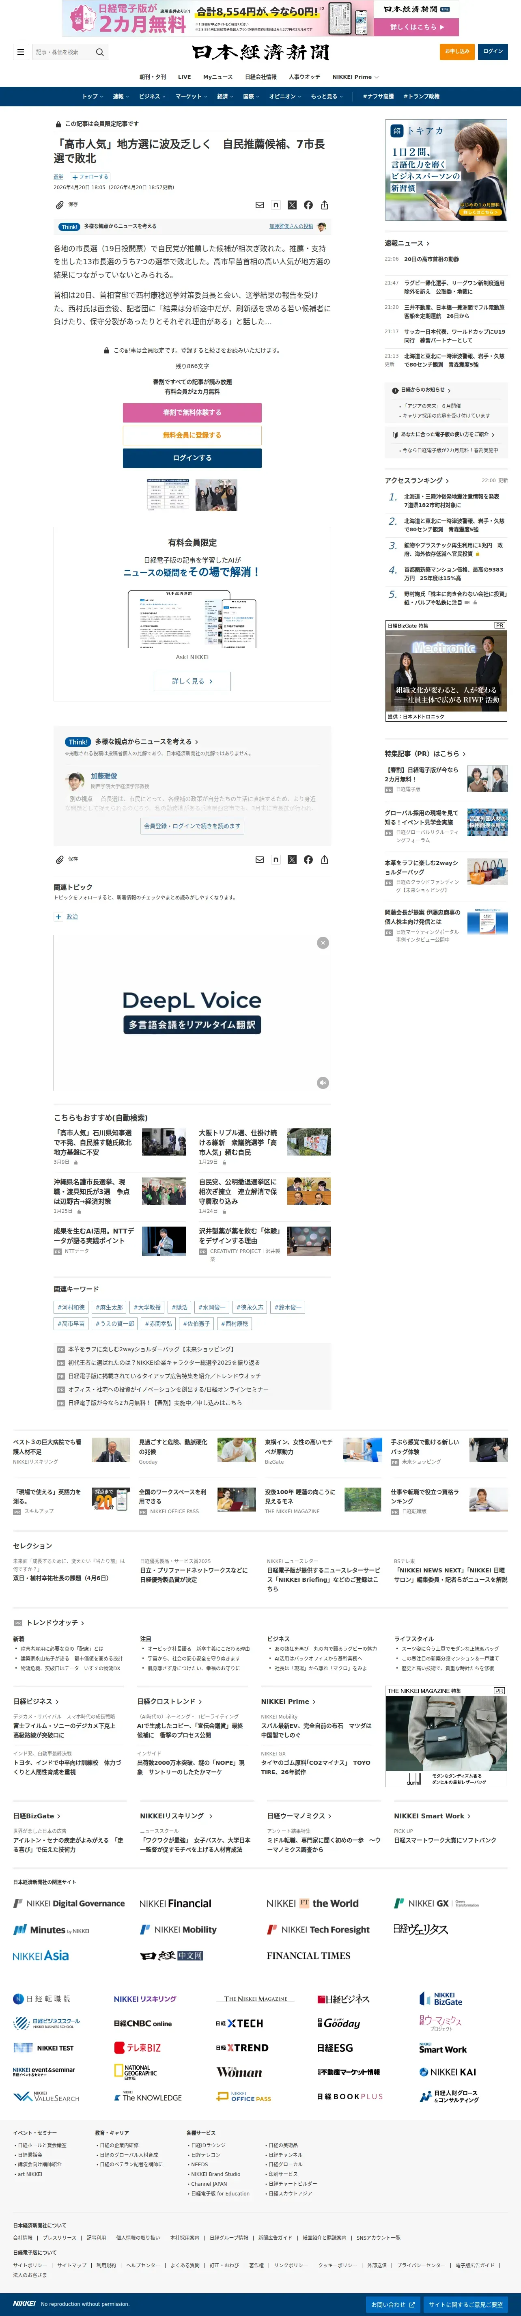
Task: Click the 日本経済新聞 masthead logo
Action: [x=260, y=52]
